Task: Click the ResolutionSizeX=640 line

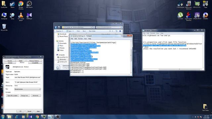Action: [80, 64]
